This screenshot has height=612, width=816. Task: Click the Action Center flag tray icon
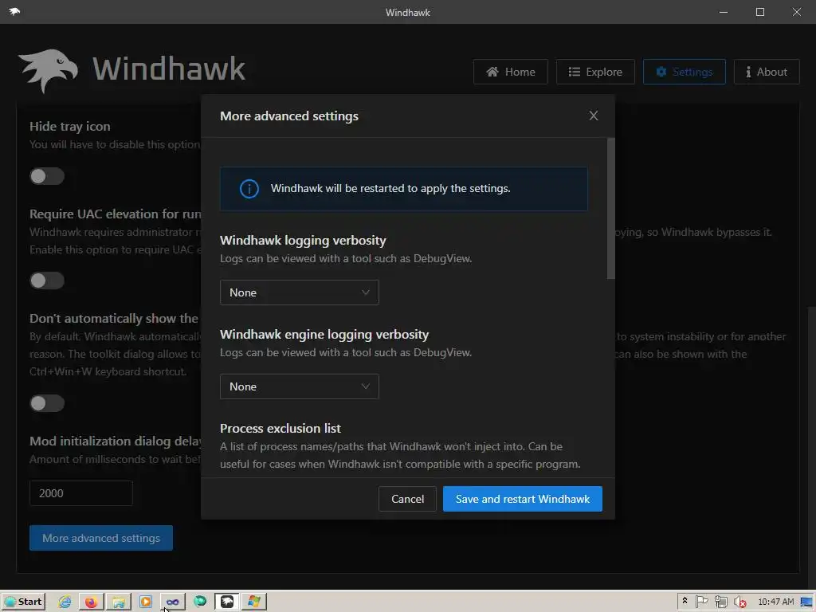click(701, 602)
